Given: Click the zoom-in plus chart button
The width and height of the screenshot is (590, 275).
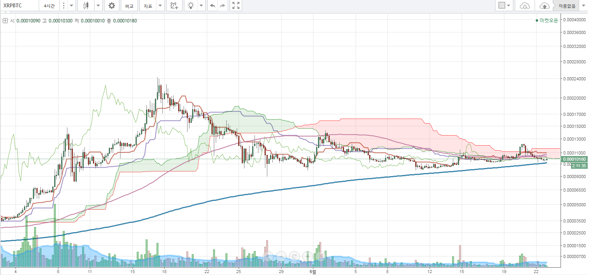Looking at the screenshot, I should pyautogui.click(x=308, y=256).
